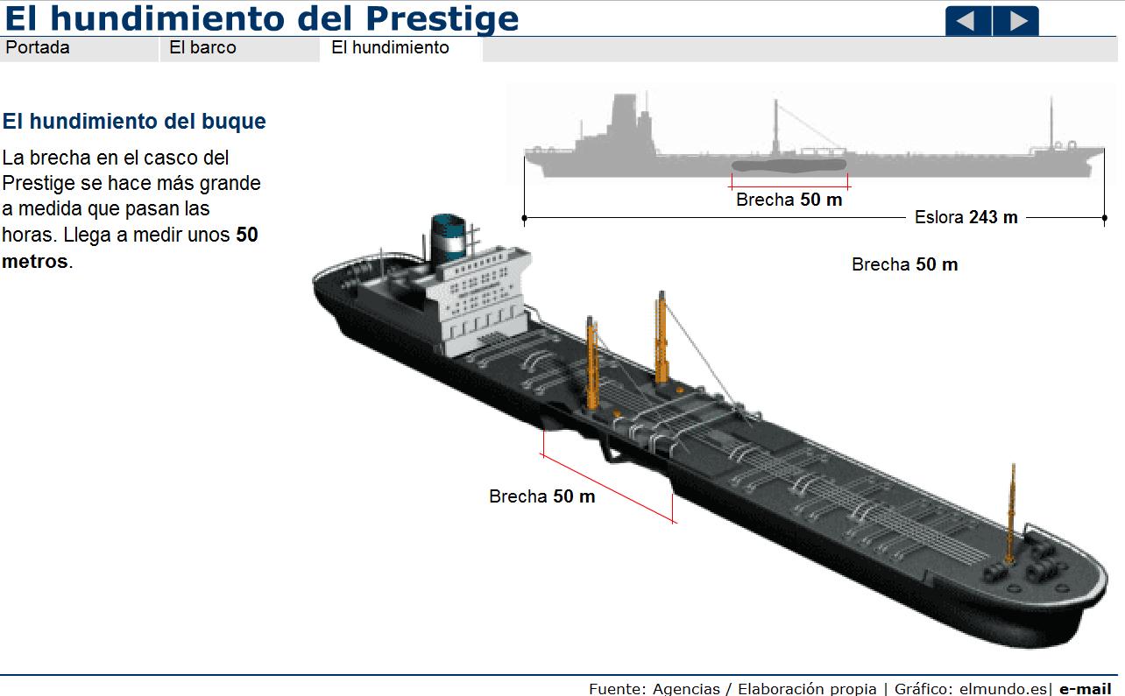Advance to next slide with right arrow

(1016, 20)
